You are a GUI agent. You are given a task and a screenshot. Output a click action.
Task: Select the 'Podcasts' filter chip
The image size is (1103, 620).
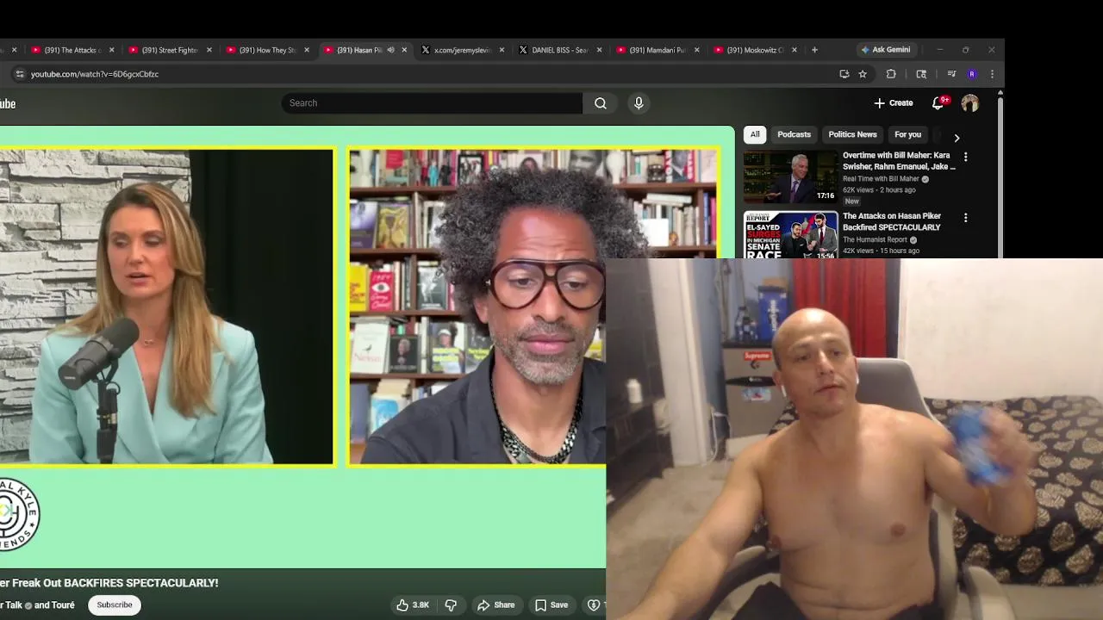click(794, 134)
